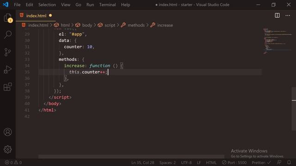Click Prettier status bar item

(x=261, y=162)
